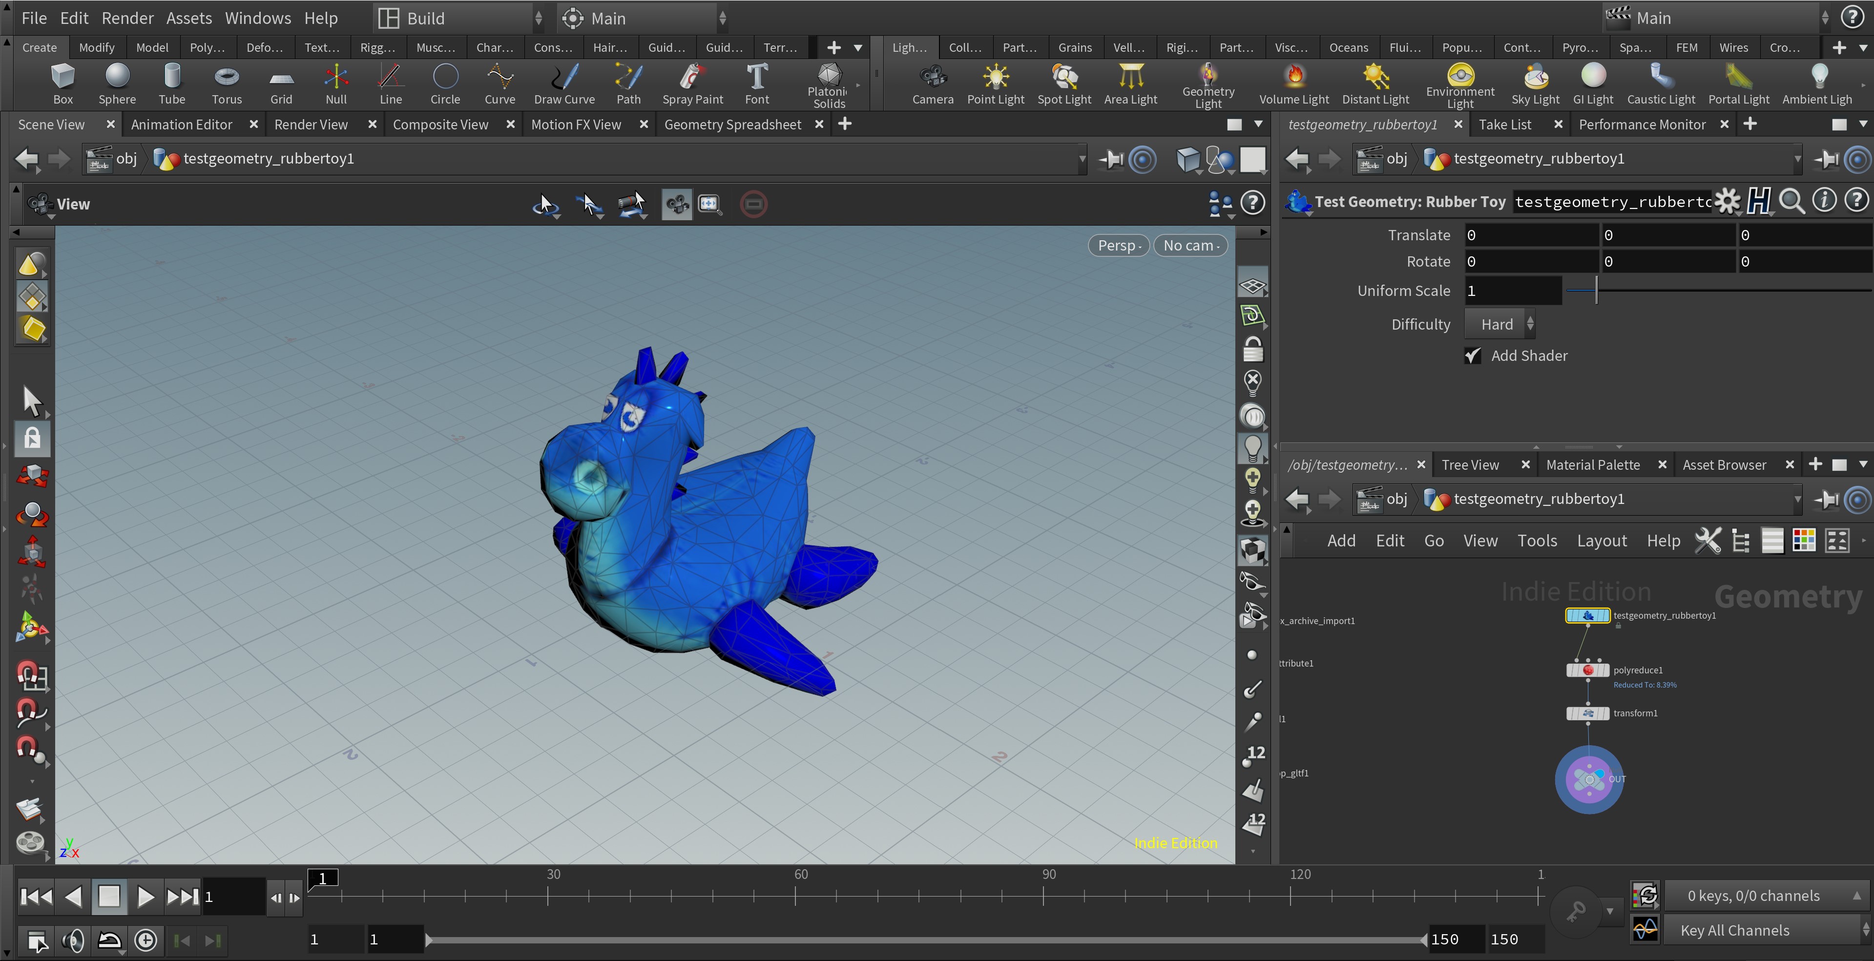Select the OUT output node

1589,779
